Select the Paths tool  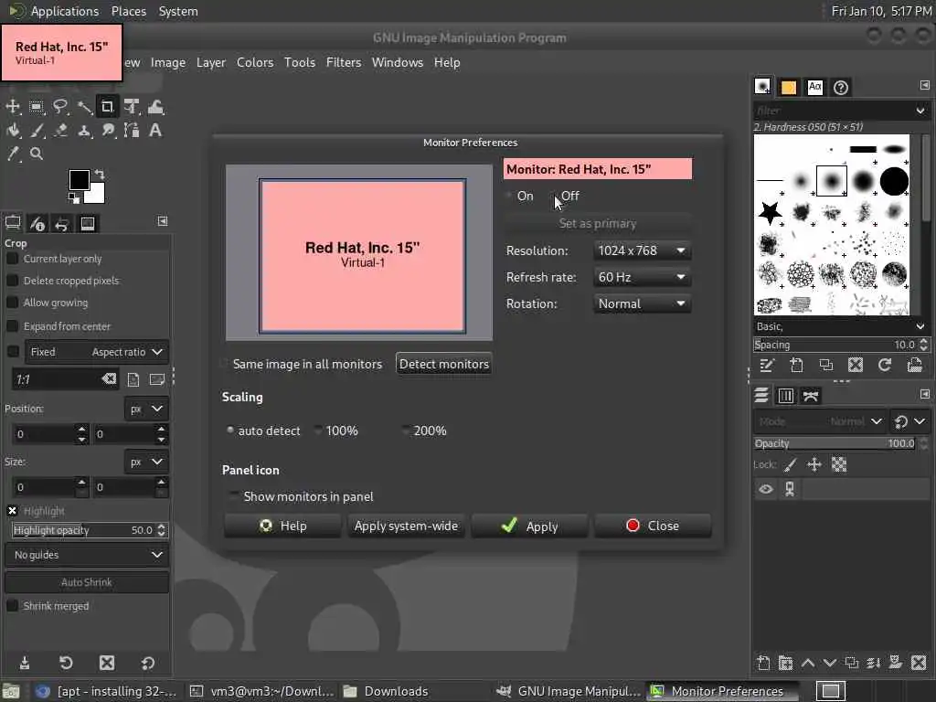click(x=132, y=130)
